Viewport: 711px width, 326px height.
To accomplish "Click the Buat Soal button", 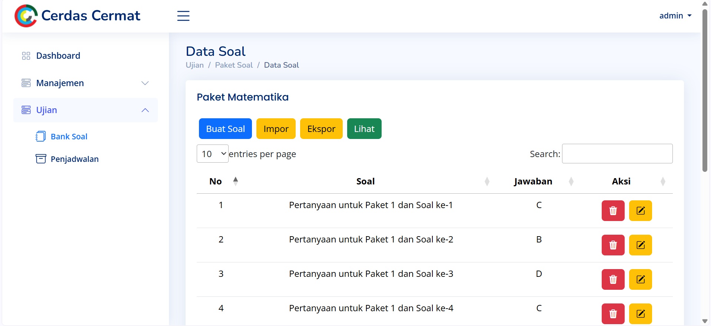I will click(x=225, y=129).
